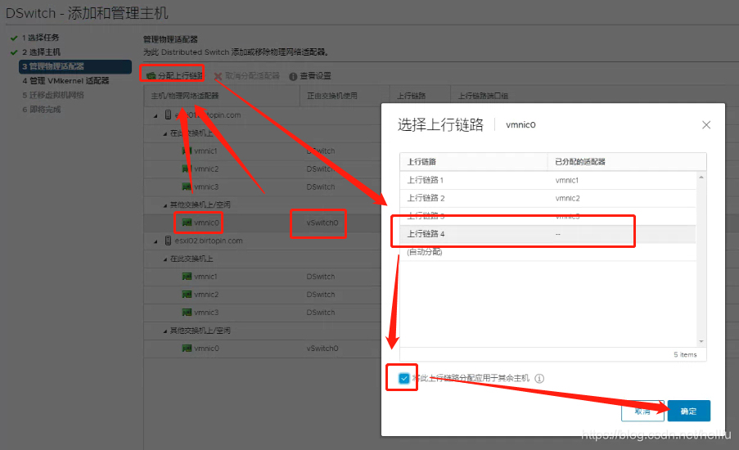Screen dimensions: 739x450
Task: Collapse the first '在此交换机上' group under esxi01
Action: (x=165, y=134)
